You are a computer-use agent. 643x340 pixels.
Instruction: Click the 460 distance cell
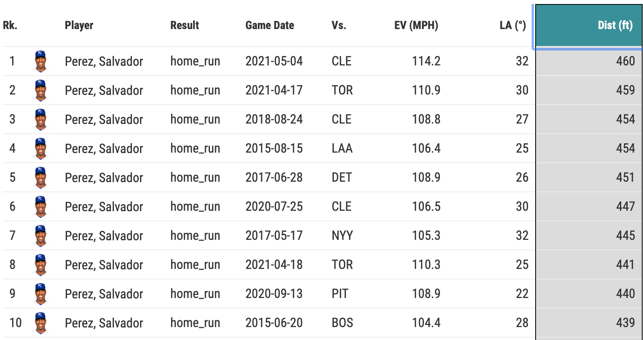tap(625, 61)
